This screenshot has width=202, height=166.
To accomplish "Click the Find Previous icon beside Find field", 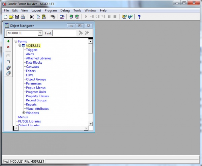I will tap(87, 33).
